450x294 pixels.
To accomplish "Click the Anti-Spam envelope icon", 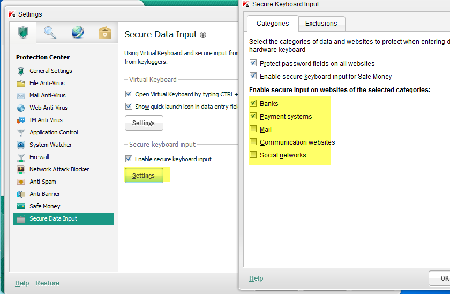I will (21, 182).
